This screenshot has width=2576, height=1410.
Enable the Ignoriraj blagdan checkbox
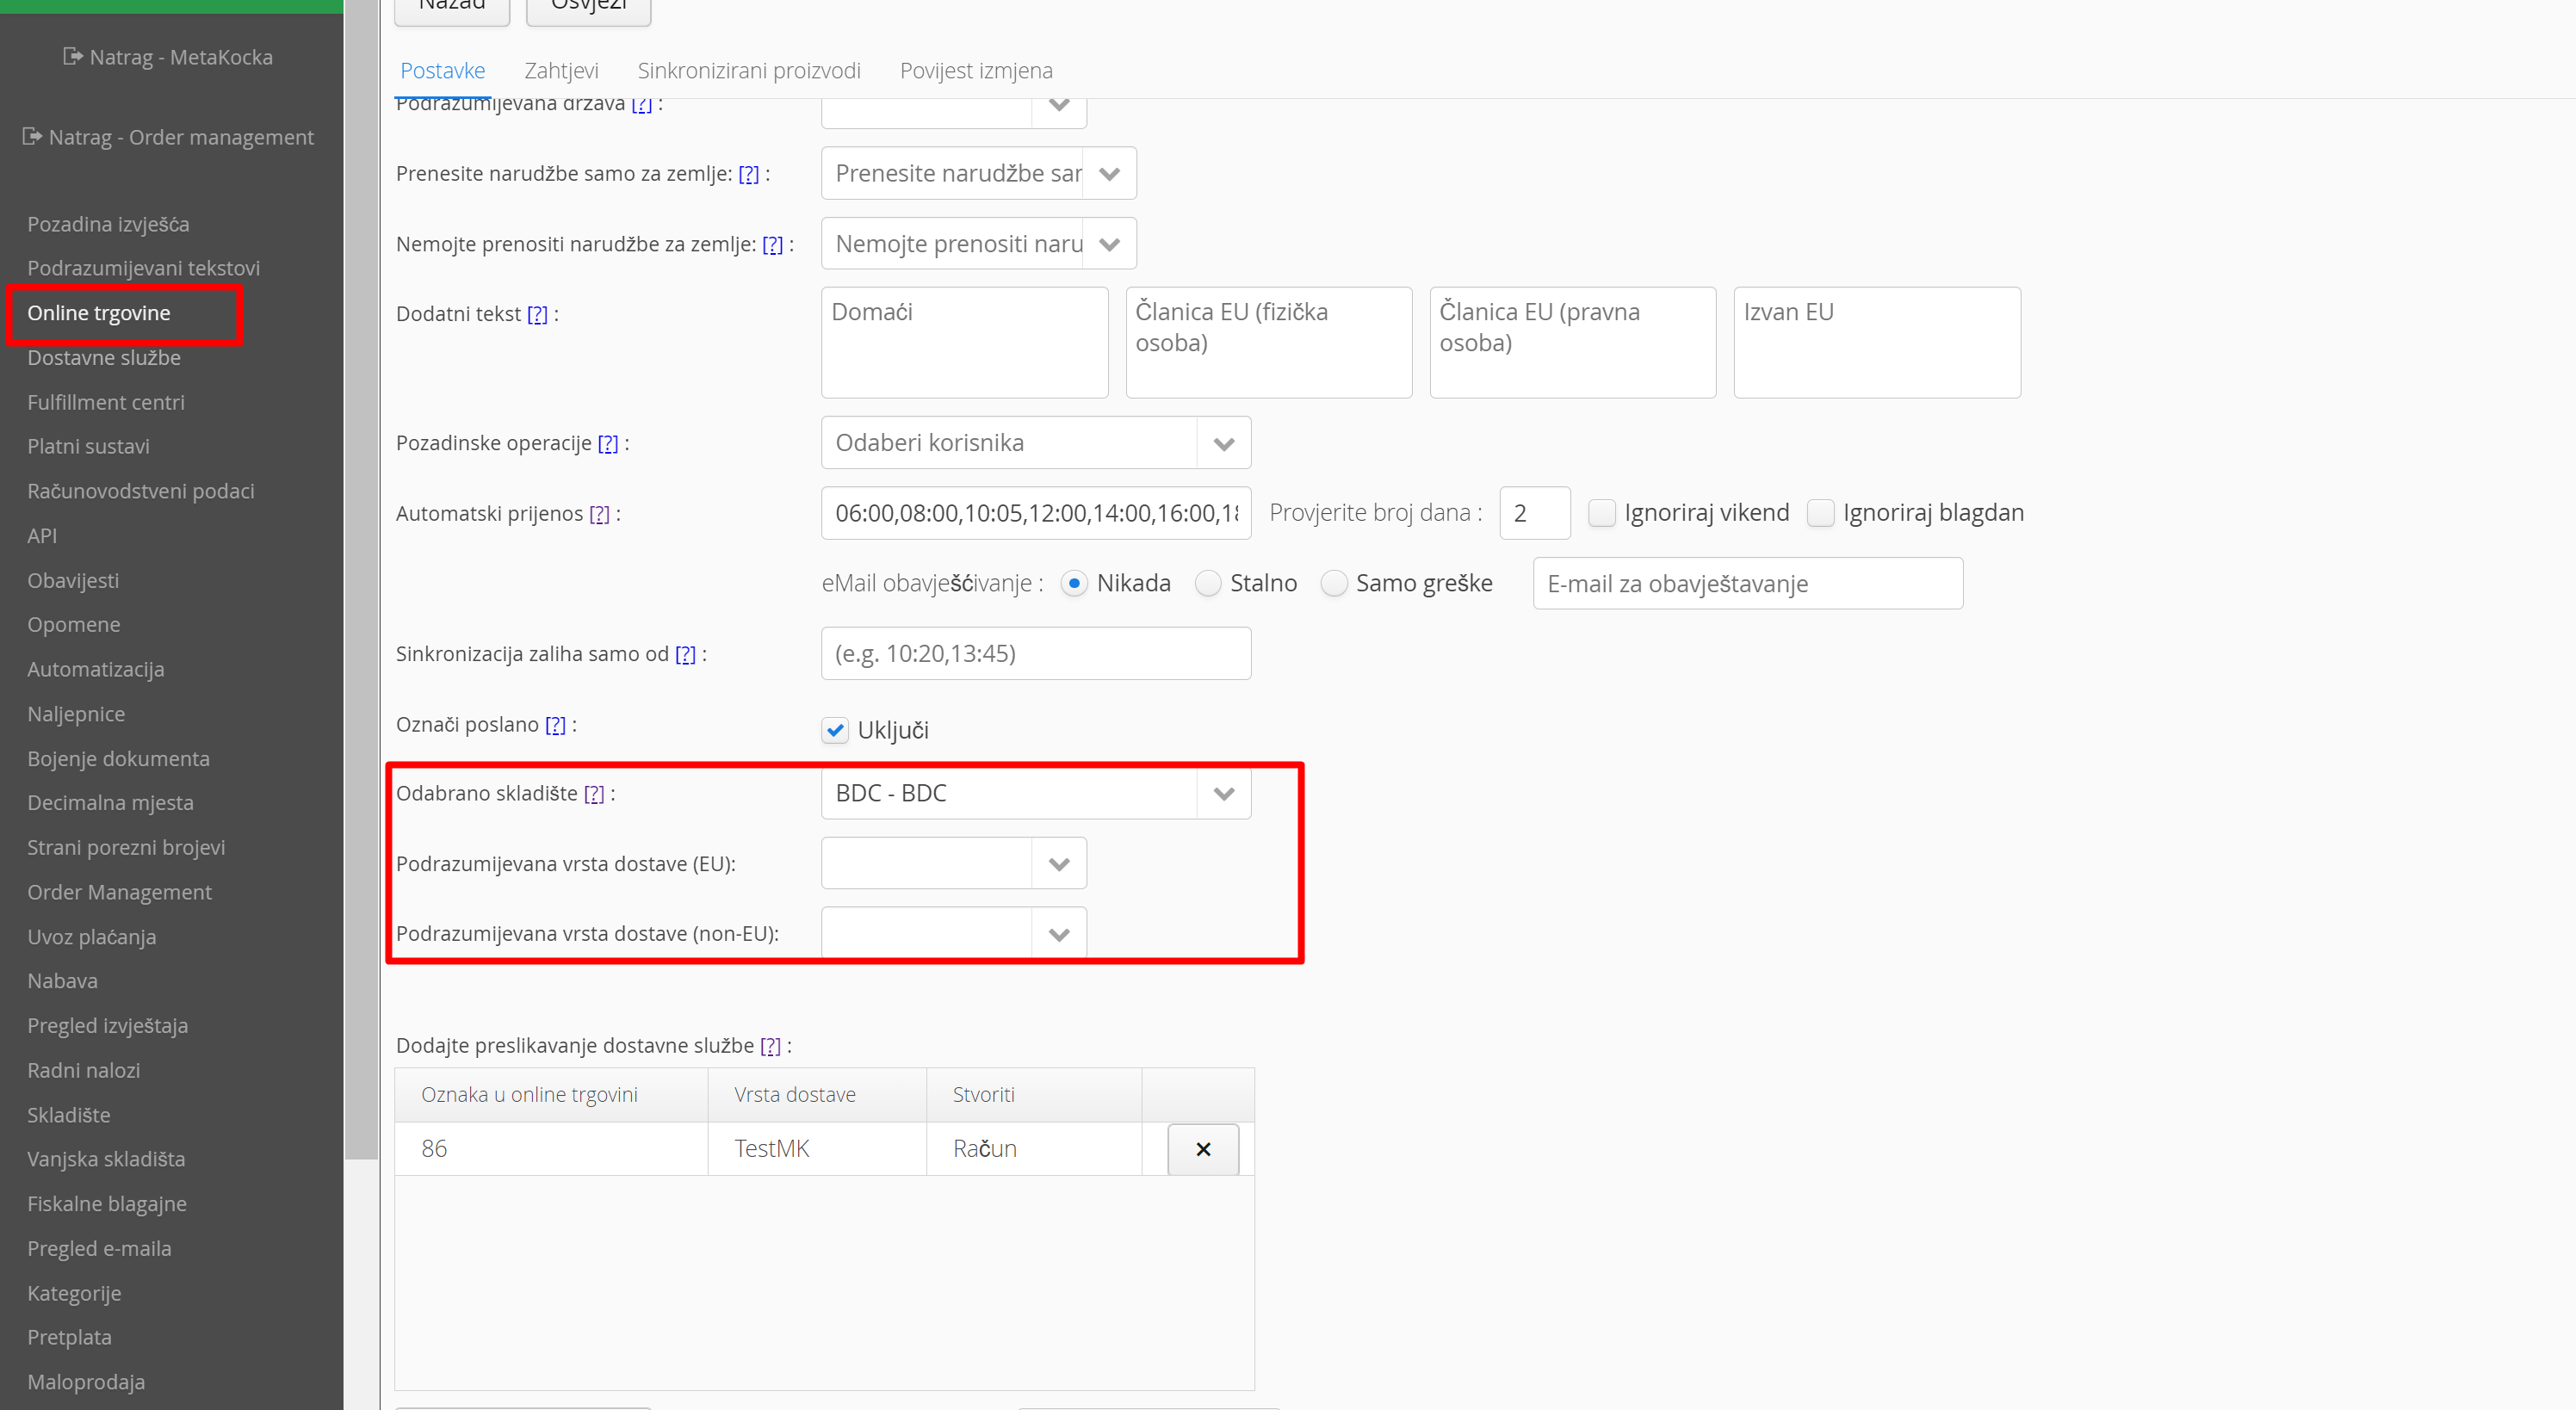coord(1821,513)
